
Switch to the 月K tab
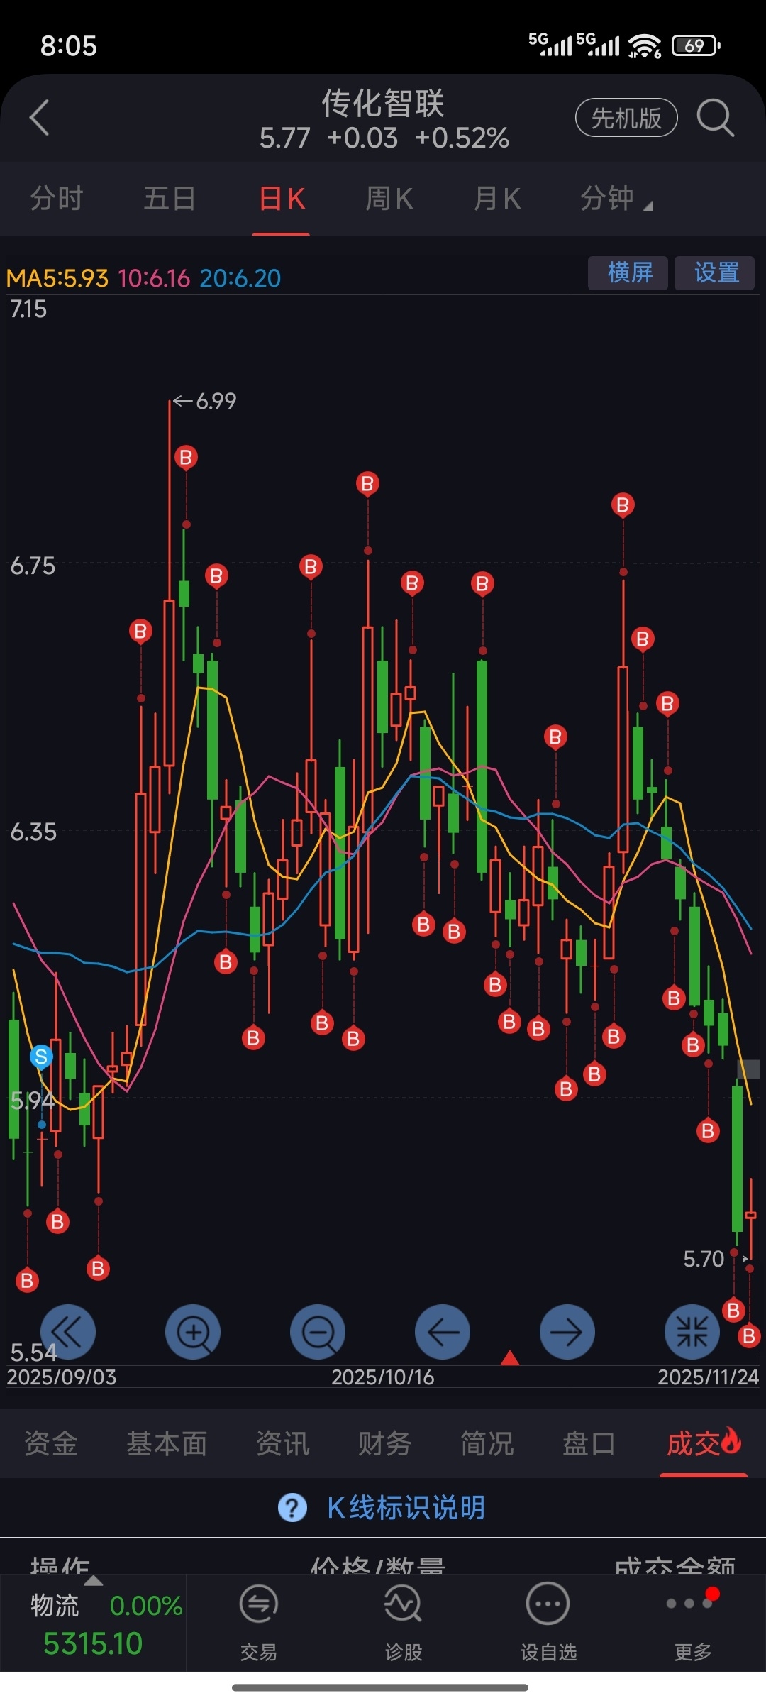(x=497, y=199)
